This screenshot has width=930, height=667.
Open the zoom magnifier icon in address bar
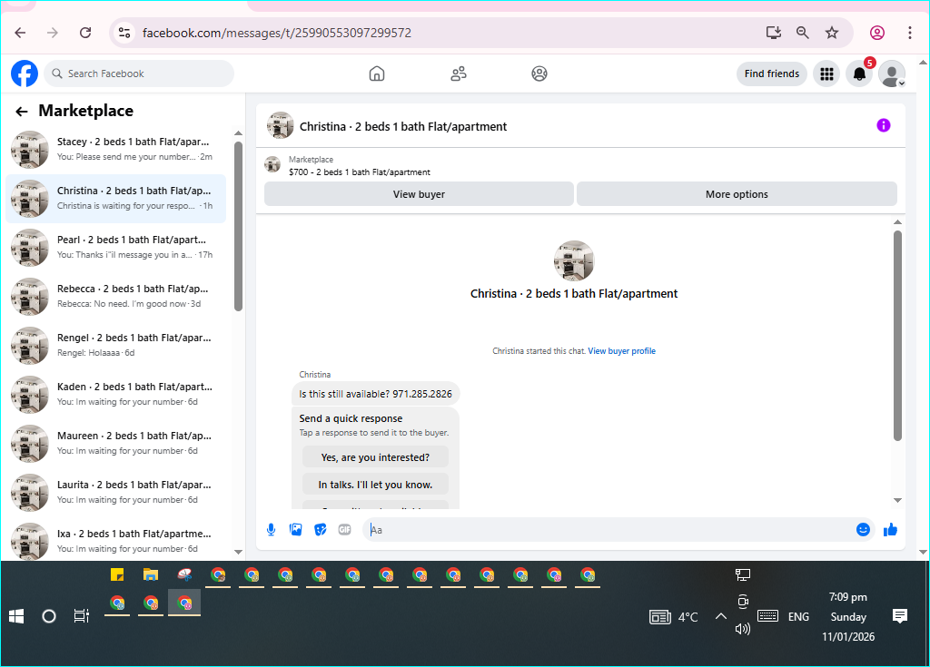pyautogui.click(x=803, y=33)
